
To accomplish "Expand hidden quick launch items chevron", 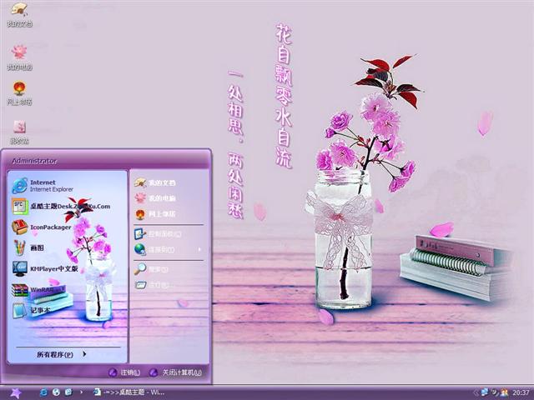I will 82,392.
